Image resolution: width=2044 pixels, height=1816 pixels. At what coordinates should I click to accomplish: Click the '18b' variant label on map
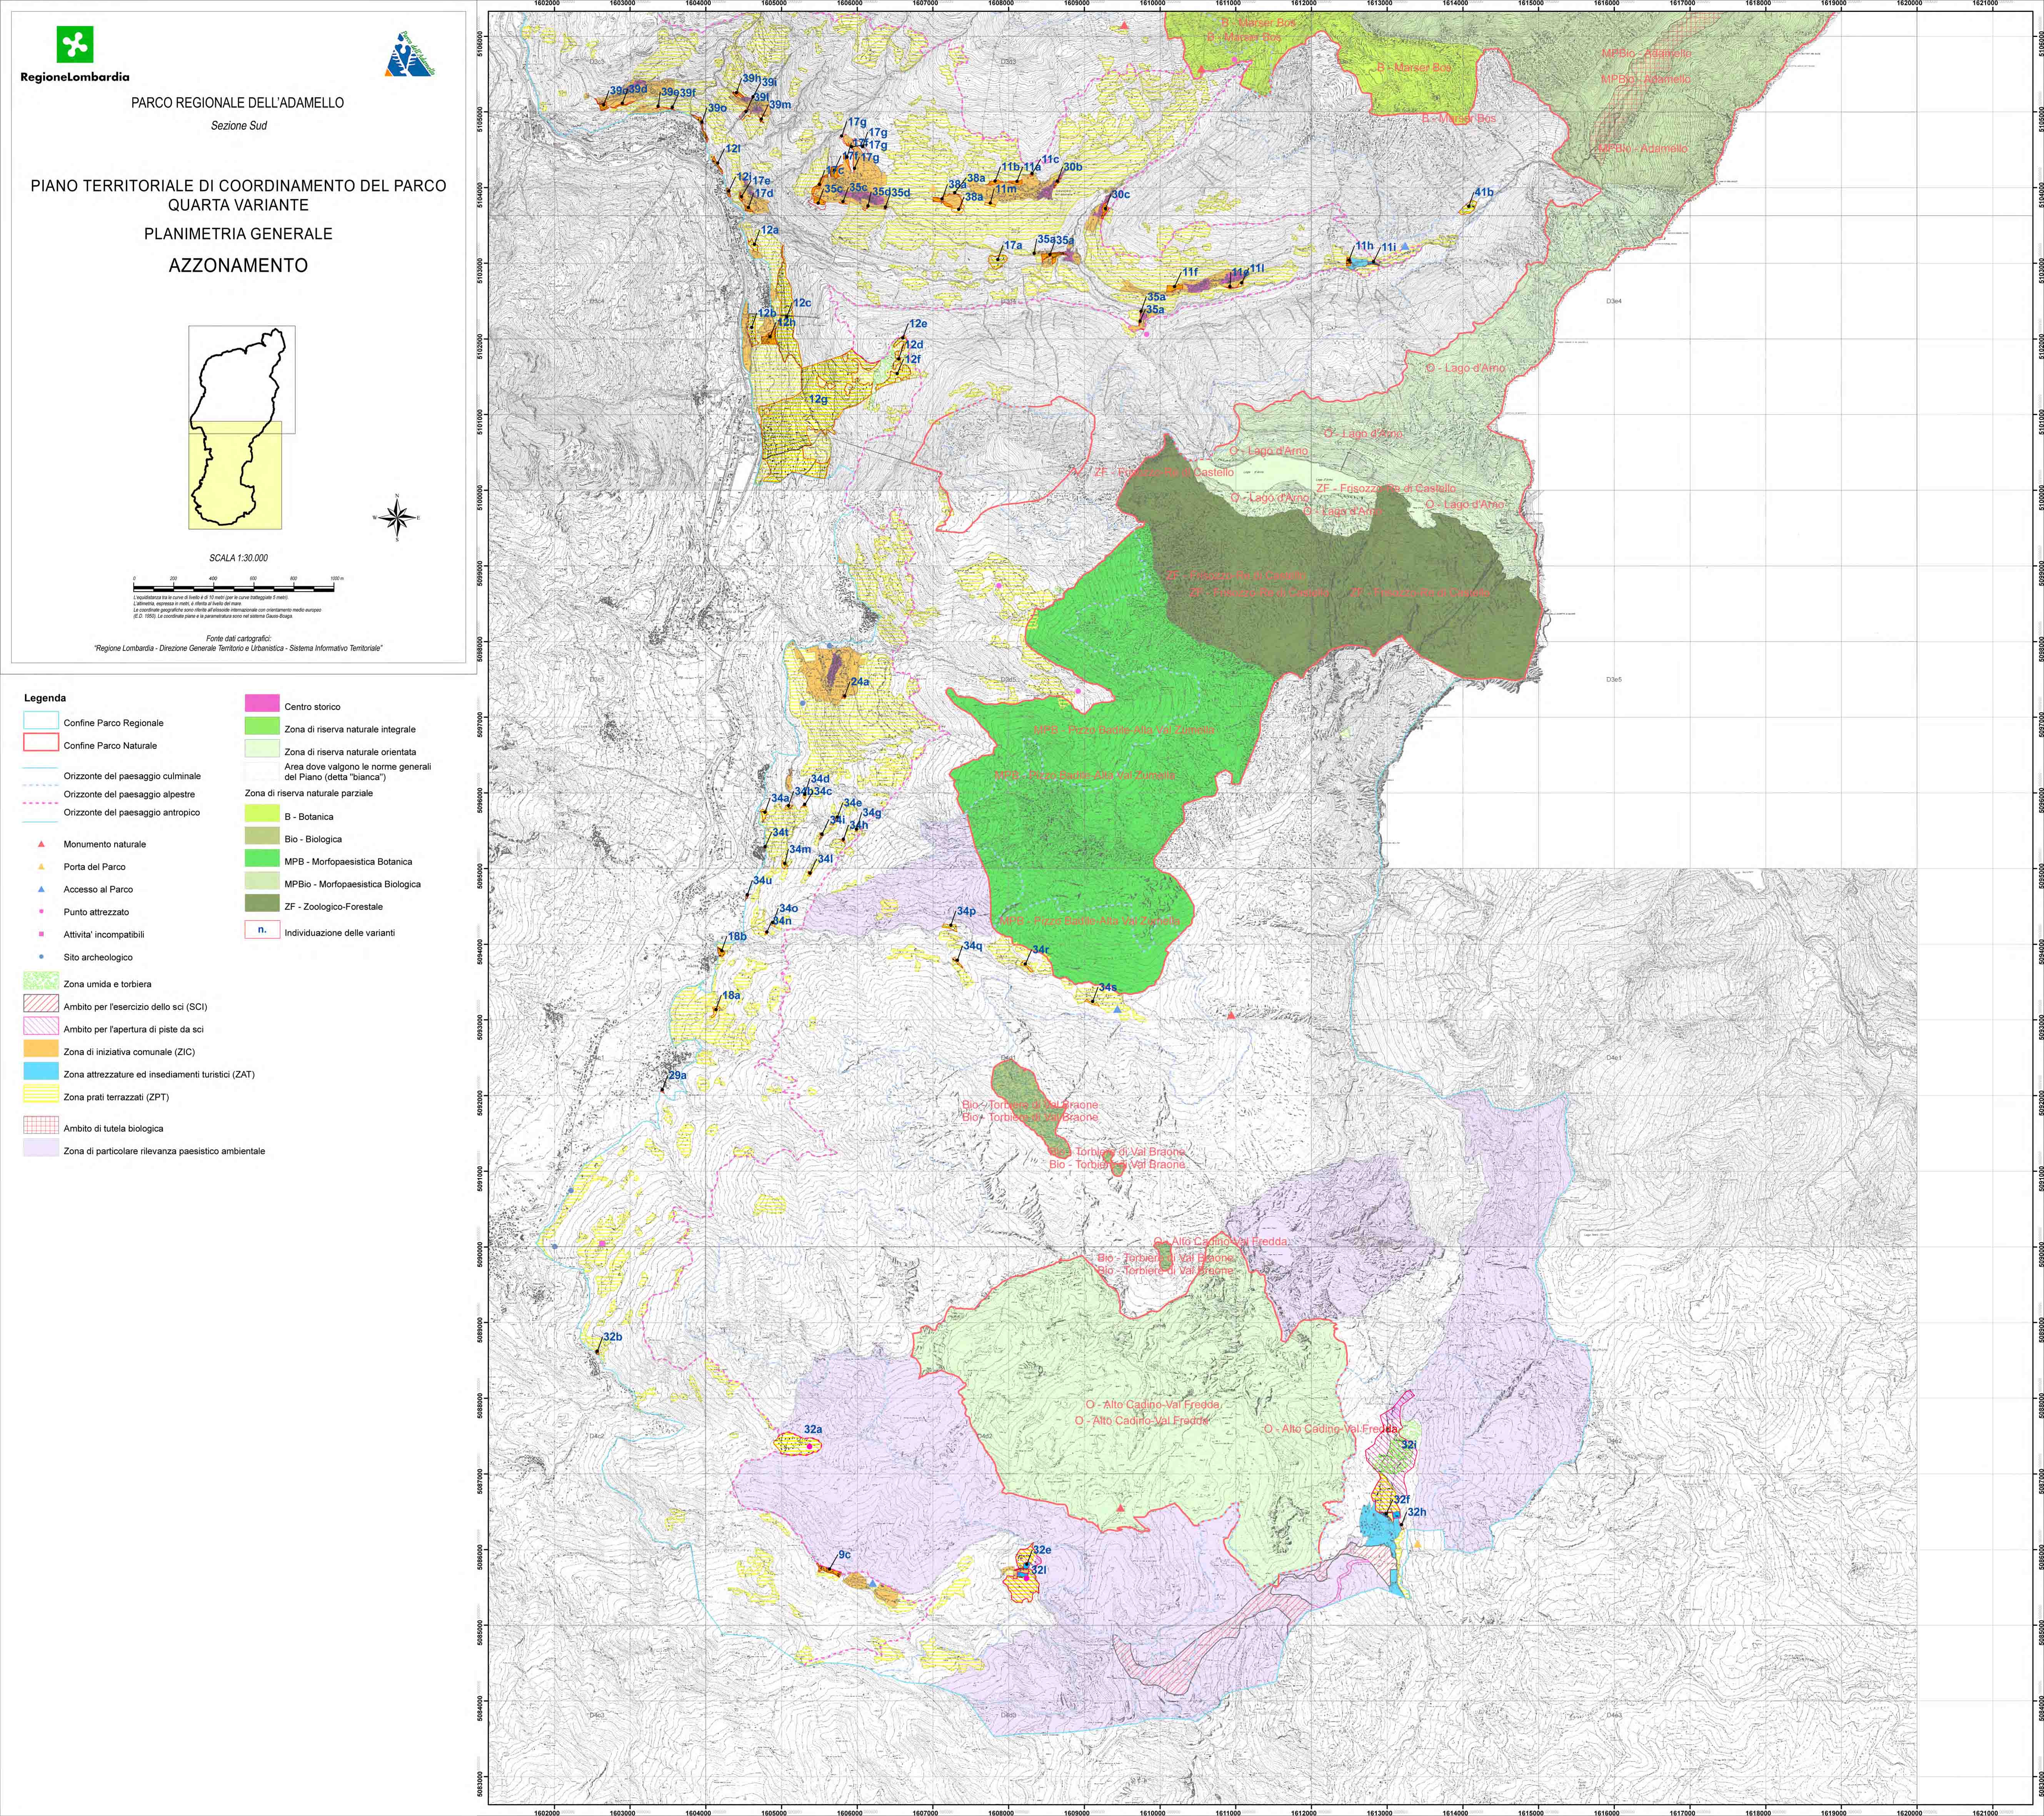tap(737, 937)
